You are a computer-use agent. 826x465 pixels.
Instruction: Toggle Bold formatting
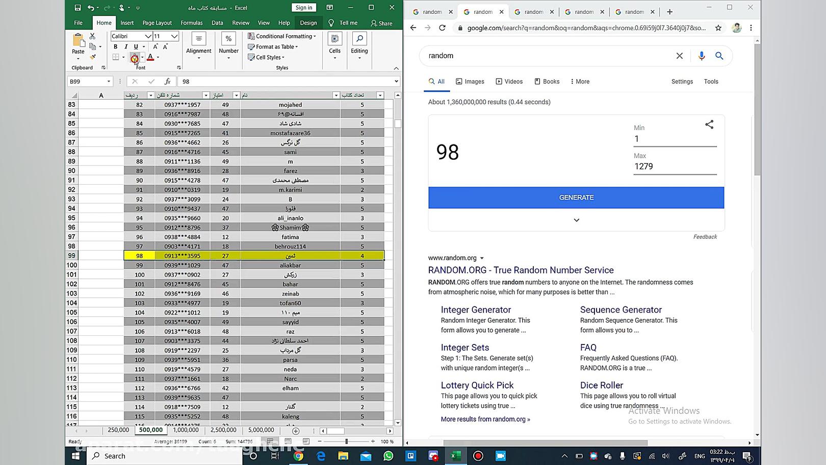(x=115, y=46)
